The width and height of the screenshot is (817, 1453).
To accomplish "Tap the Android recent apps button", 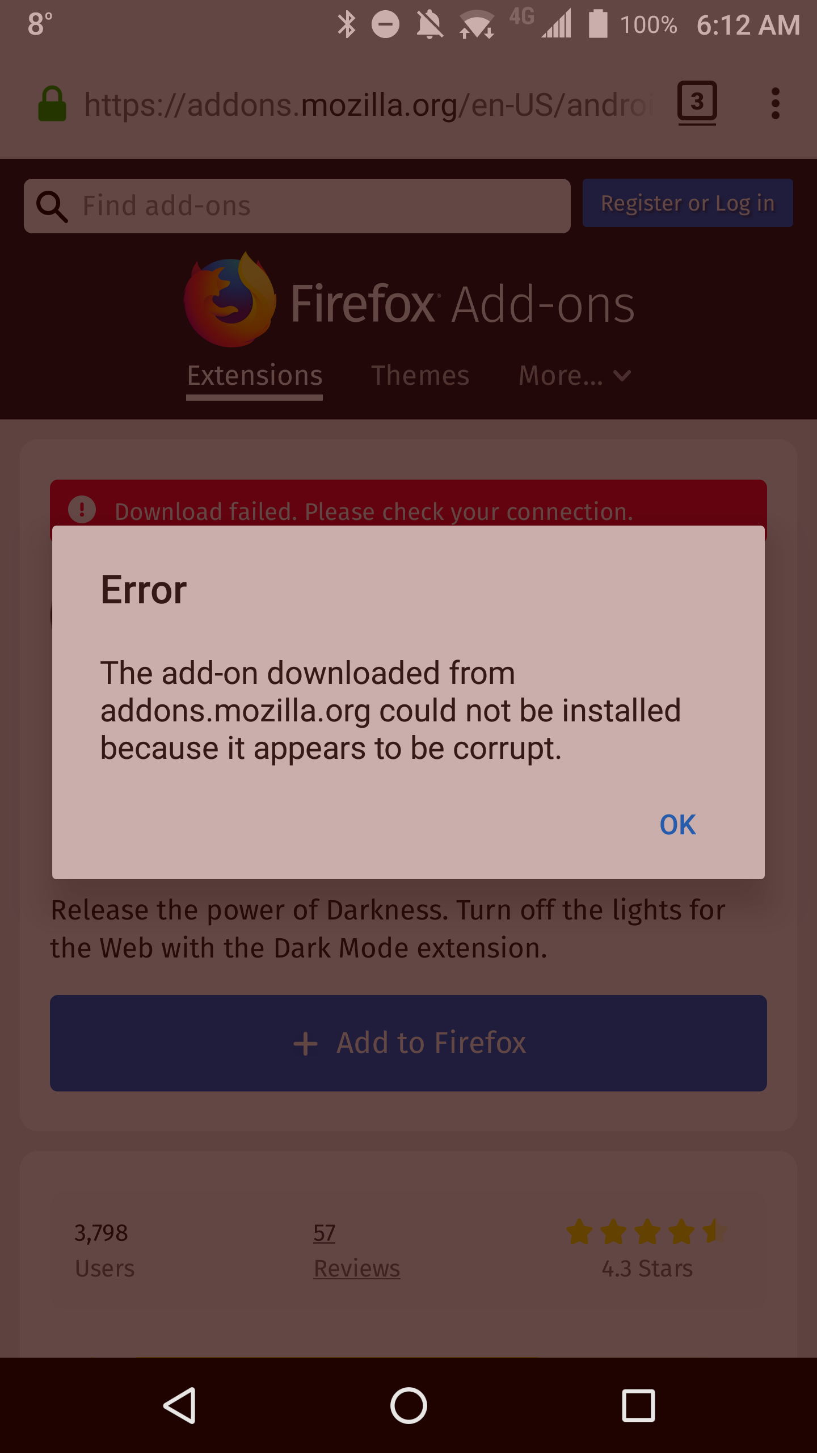I will pos(638,1405).
